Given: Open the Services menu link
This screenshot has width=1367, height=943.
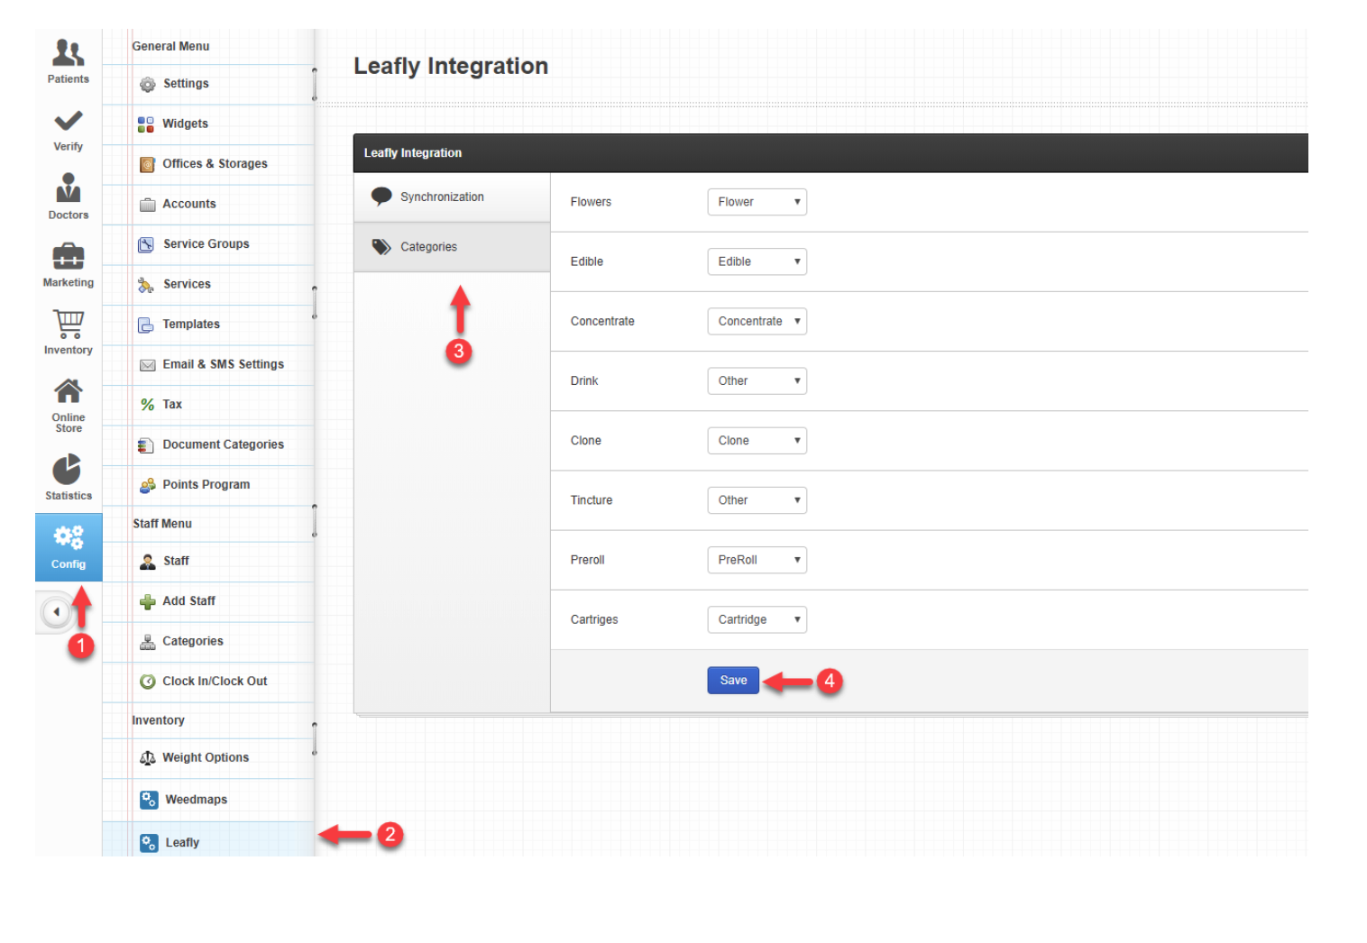Looking at the screenshot, I should [x=187, y=284].
